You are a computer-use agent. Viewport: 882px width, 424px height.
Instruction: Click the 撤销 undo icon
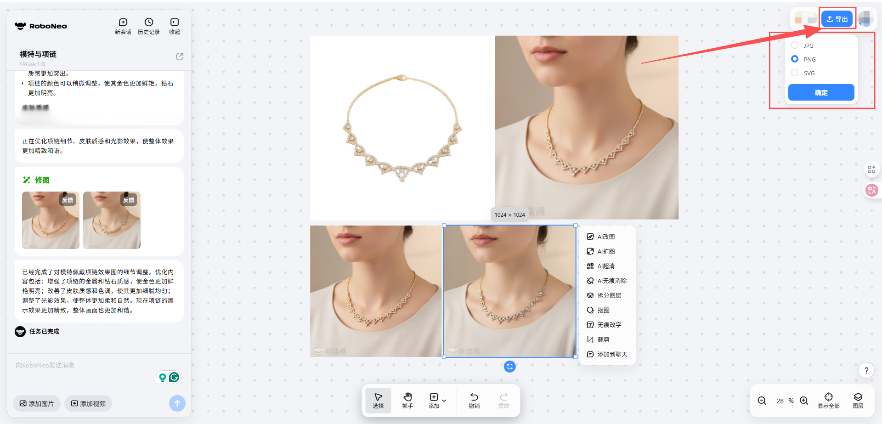(474, 400)
